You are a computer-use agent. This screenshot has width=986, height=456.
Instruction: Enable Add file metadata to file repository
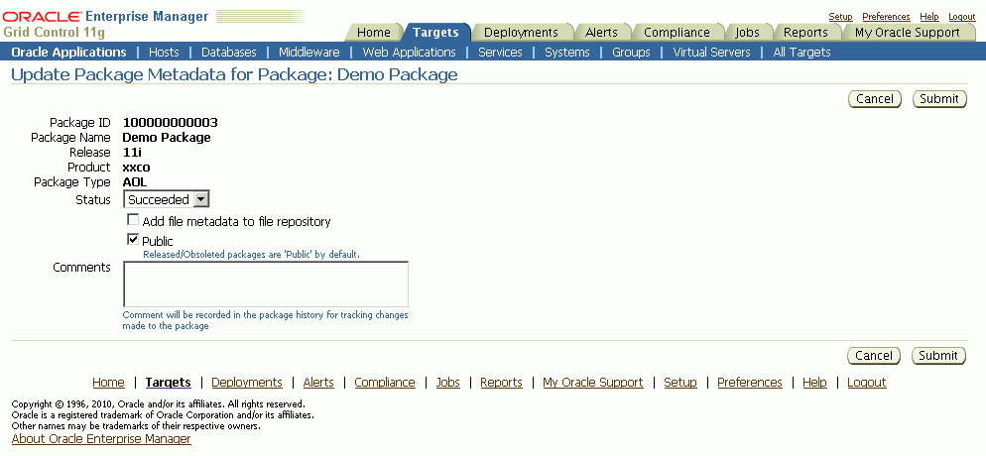[133, 220]
